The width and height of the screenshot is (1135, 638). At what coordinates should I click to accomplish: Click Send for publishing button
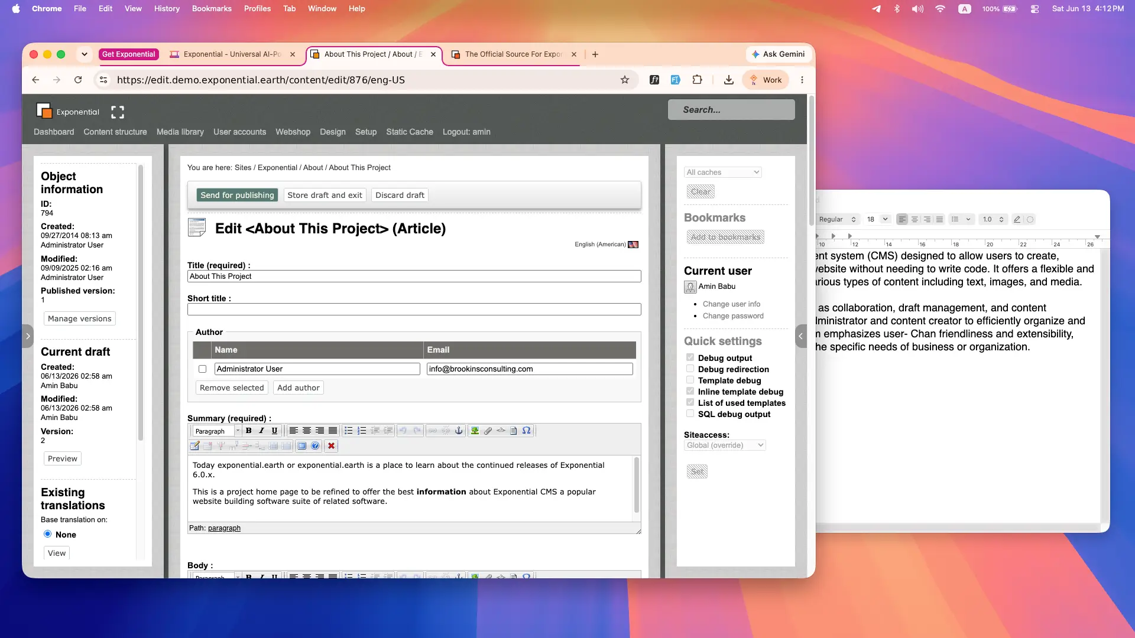pyautogui.click(x=237, y=196)
